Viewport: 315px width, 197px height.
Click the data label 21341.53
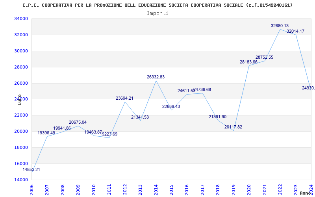140,117
